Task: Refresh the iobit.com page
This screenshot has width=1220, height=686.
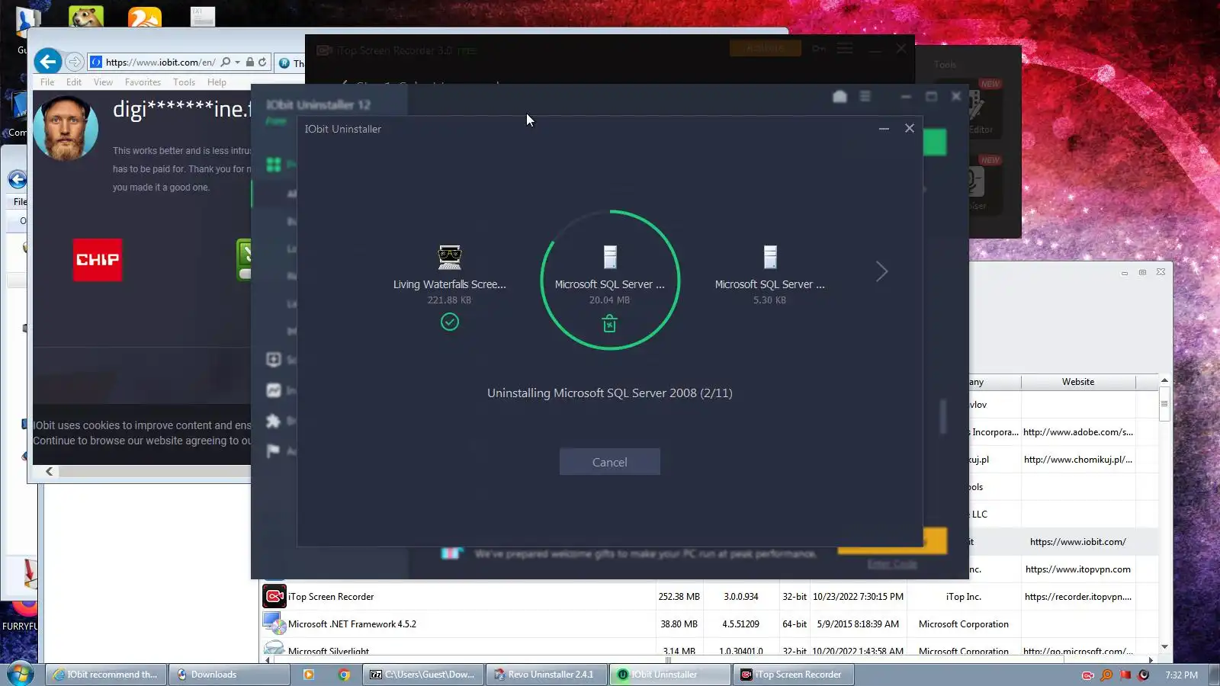Action: 262,63
